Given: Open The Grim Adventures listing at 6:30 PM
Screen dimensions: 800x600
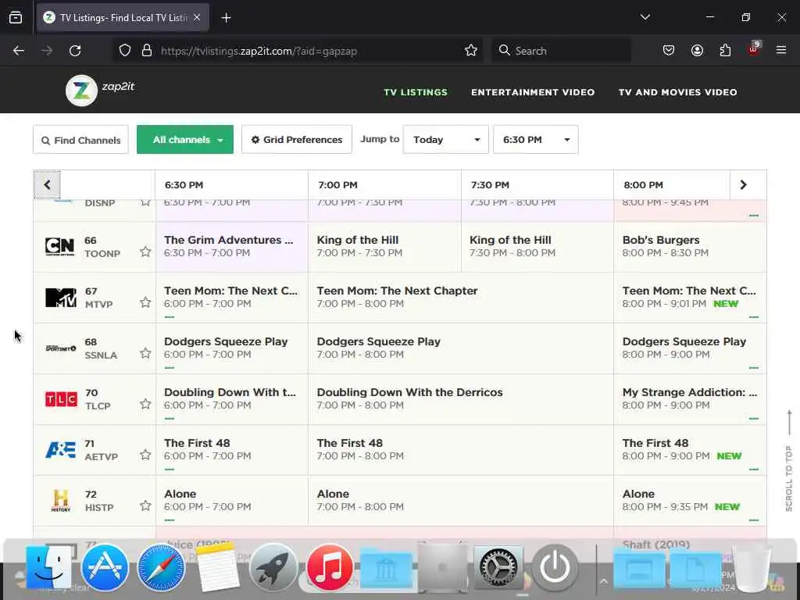Looking at the screenshot, I should tap(231, 246).
